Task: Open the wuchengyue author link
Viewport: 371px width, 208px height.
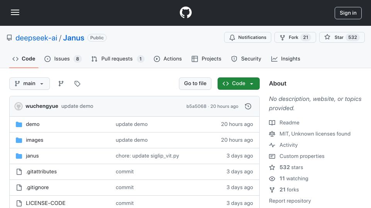Action: click(x=42, y=106)
